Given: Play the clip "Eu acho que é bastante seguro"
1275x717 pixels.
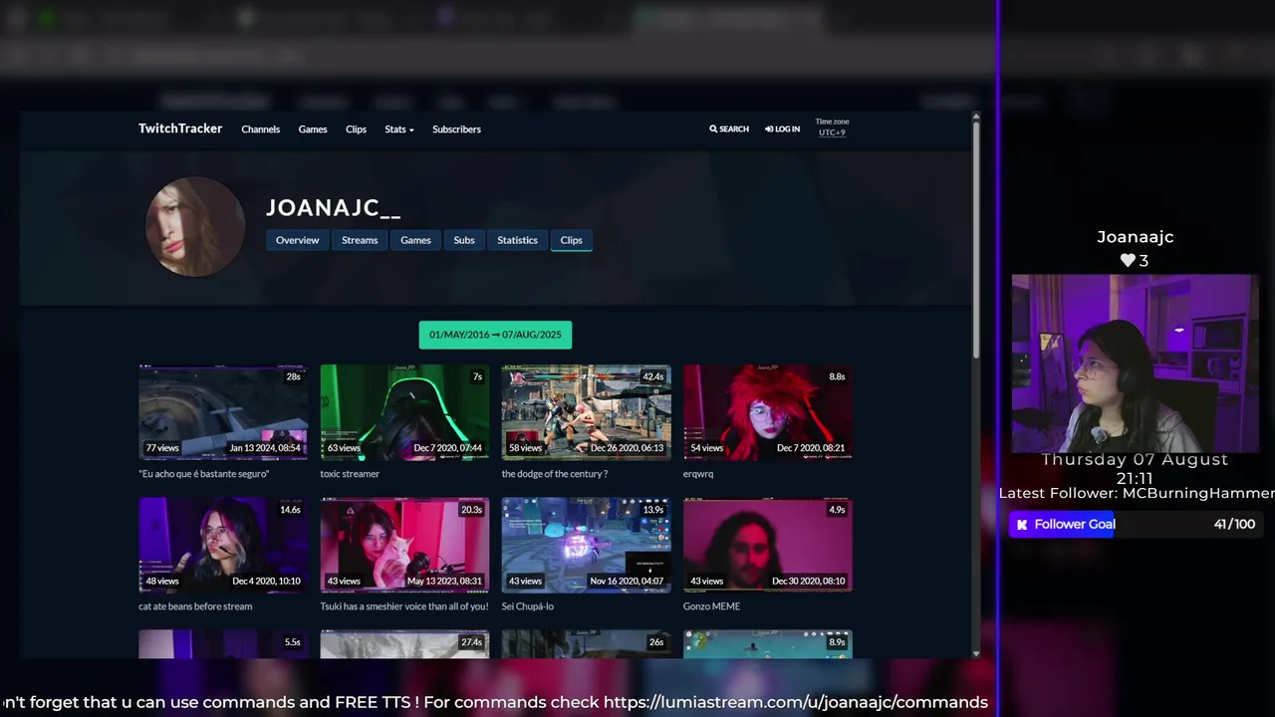Looking at the screenshot, I should click(x=223, y=412).
